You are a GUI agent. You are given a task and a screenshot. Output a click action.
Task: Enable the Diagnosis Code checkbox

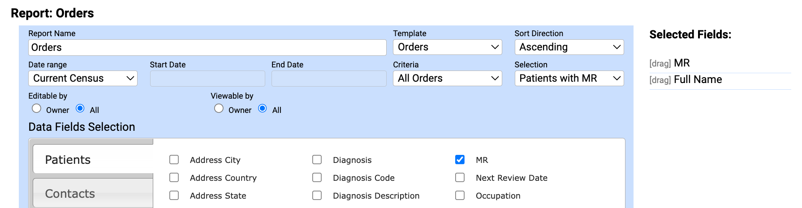[x=317, y=178]
